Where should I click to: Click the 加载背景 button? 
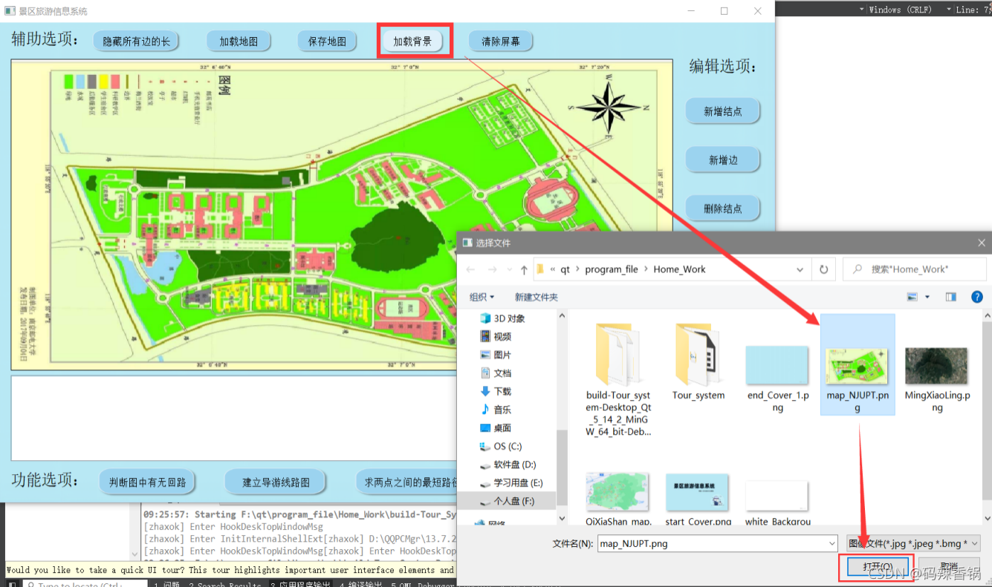(412, 42)
